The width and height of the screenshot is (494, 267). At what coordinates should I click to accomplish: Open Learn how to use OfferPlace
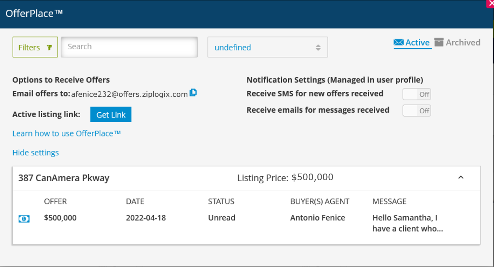[67, 133]
